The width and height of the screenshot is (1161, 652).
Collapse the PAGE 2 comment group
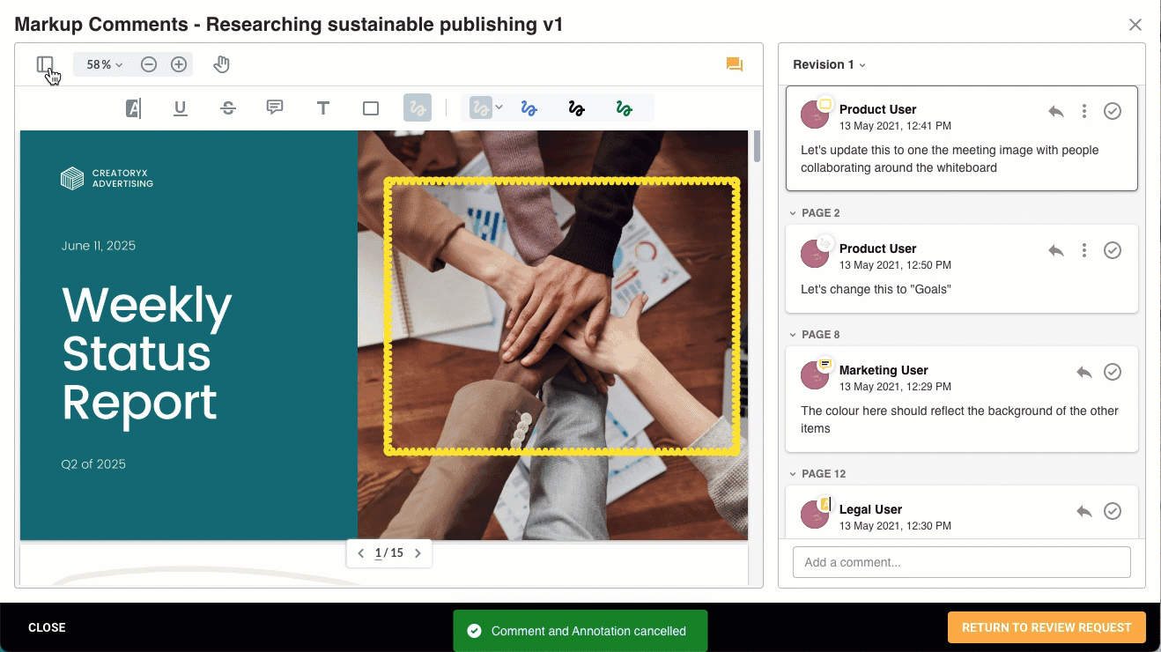[x=793, y=213]
